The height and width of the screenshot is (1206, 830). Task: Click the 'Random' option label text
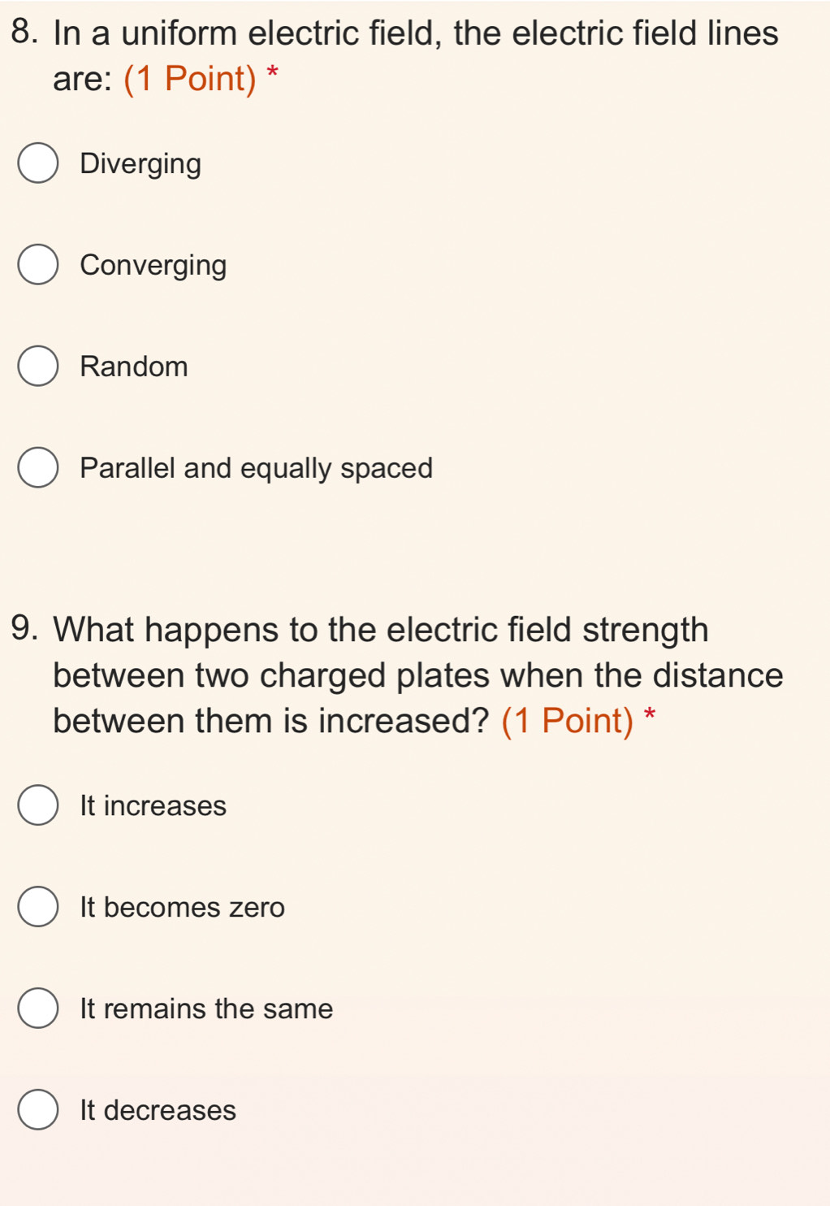(134, 367)
